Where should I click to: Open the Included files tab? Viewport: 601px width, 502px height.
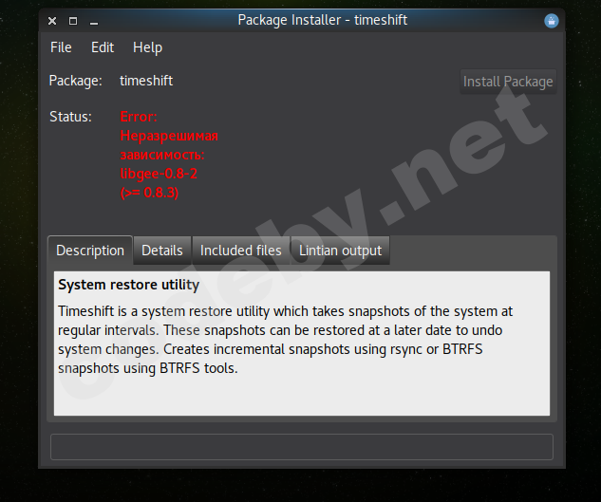241,251
